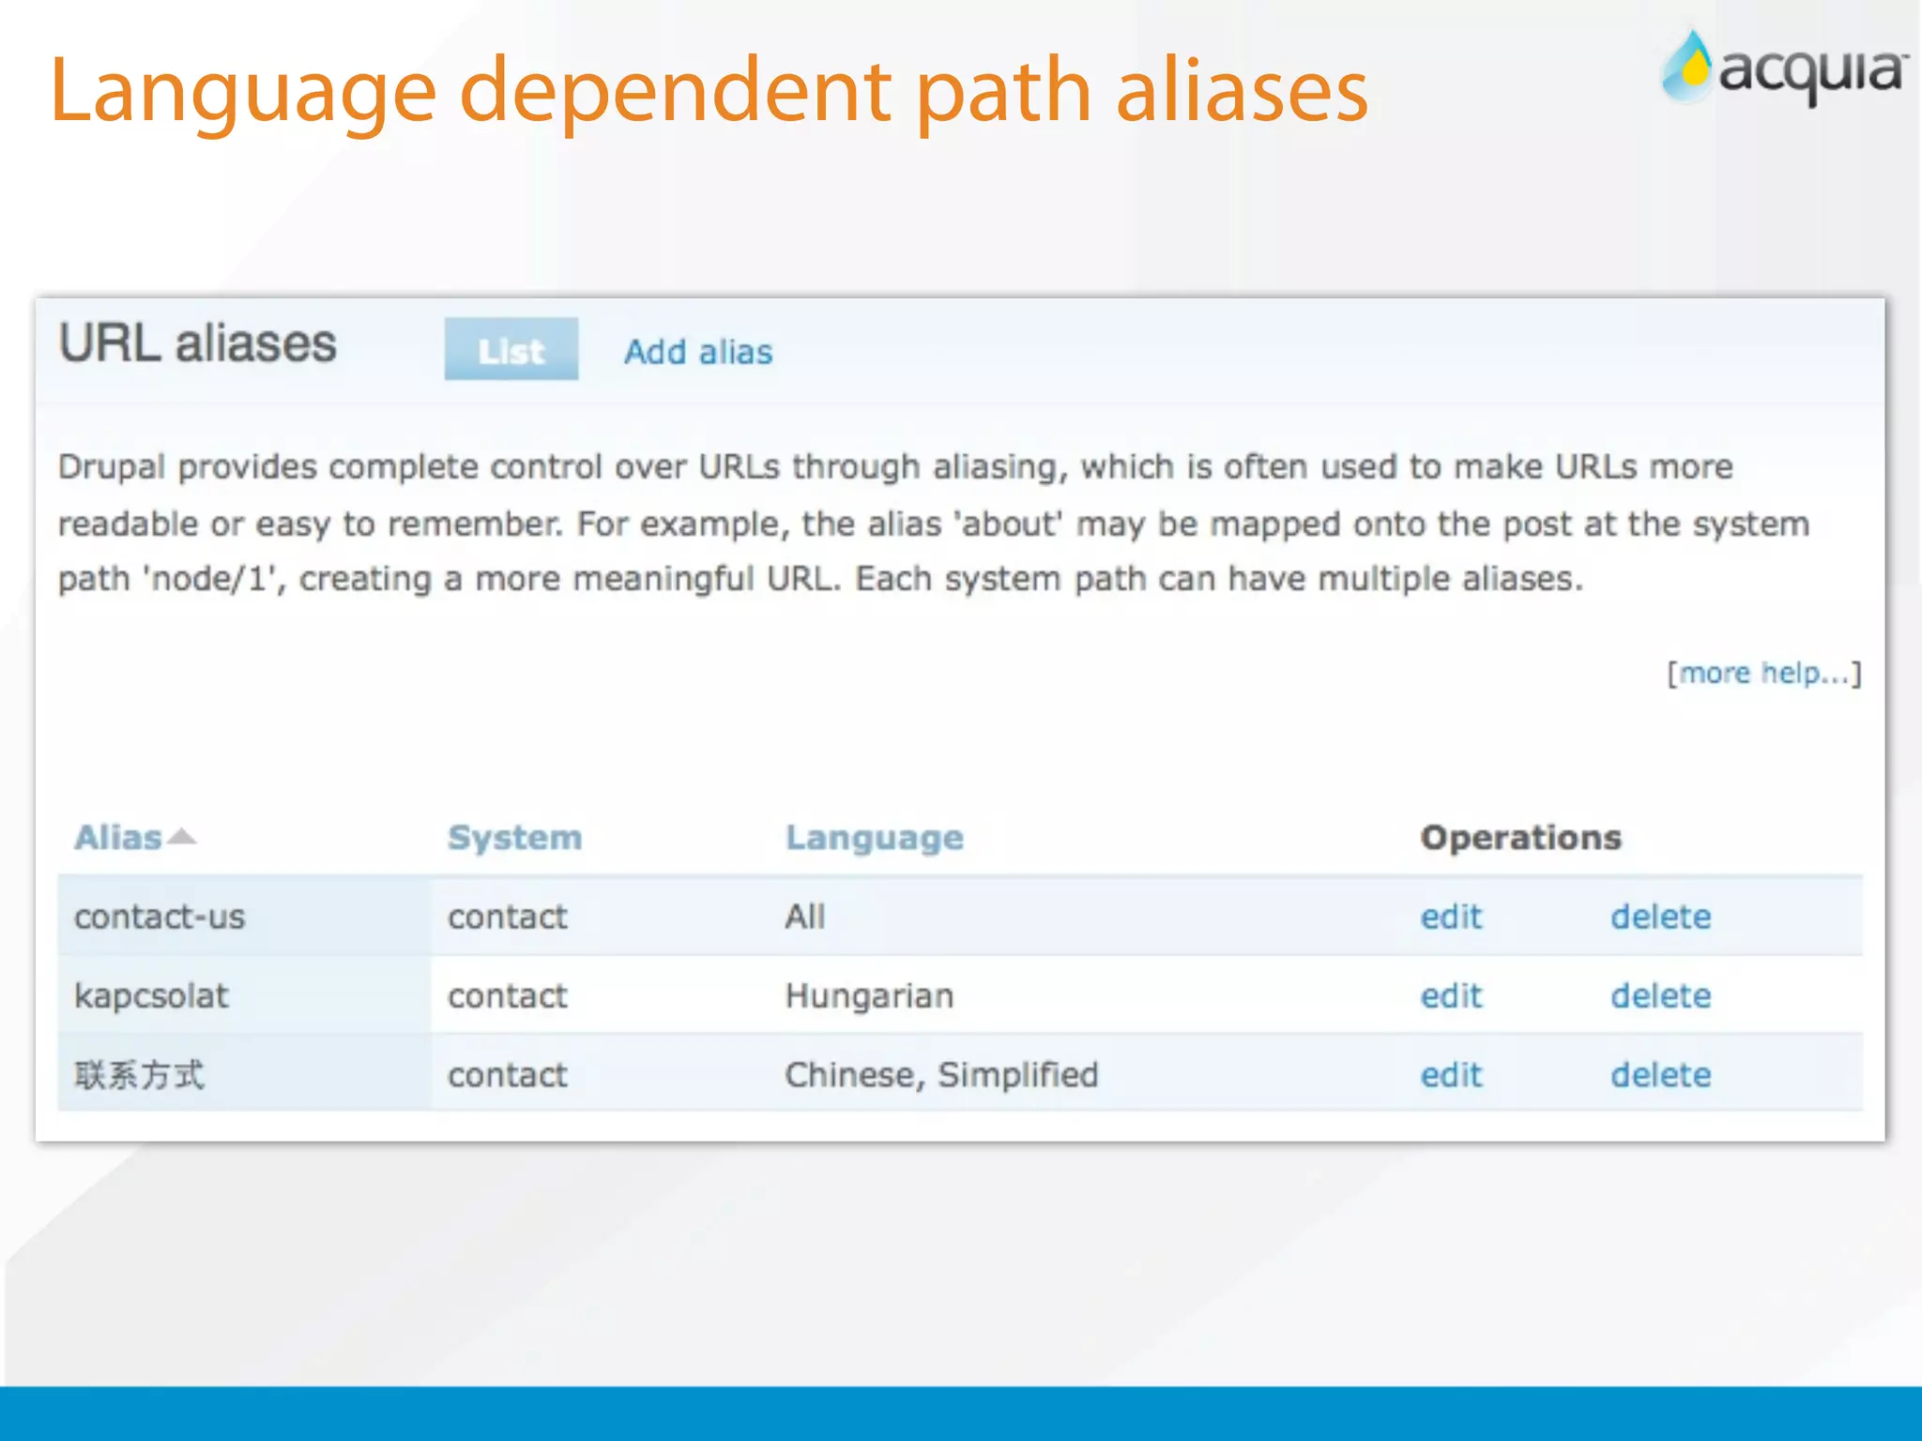Select the Chinese character alias cell

(139, 1074)
